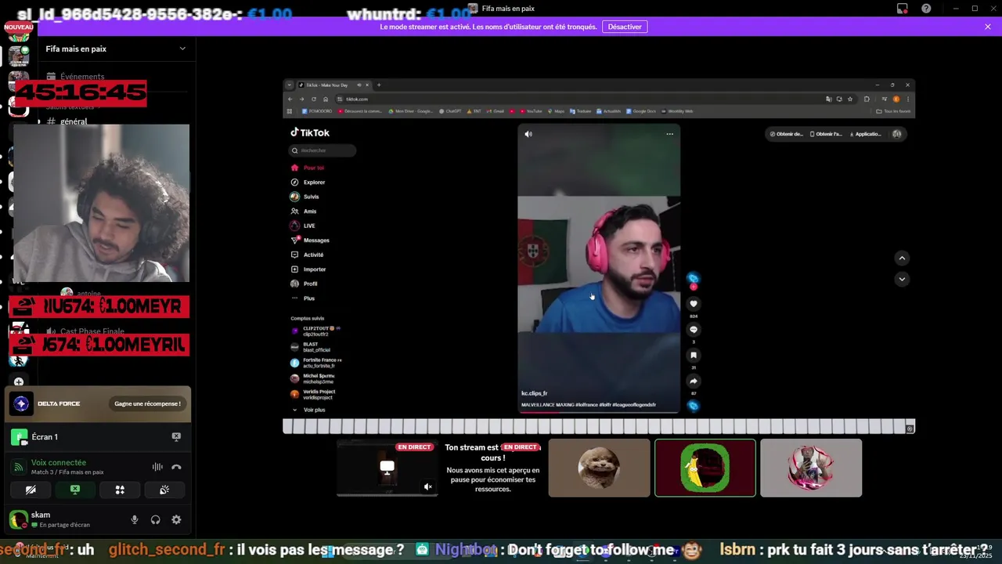This screenshot has height=564, width=1002.
Task: Add a server with plus icon
Action: (x=19, y=382)
